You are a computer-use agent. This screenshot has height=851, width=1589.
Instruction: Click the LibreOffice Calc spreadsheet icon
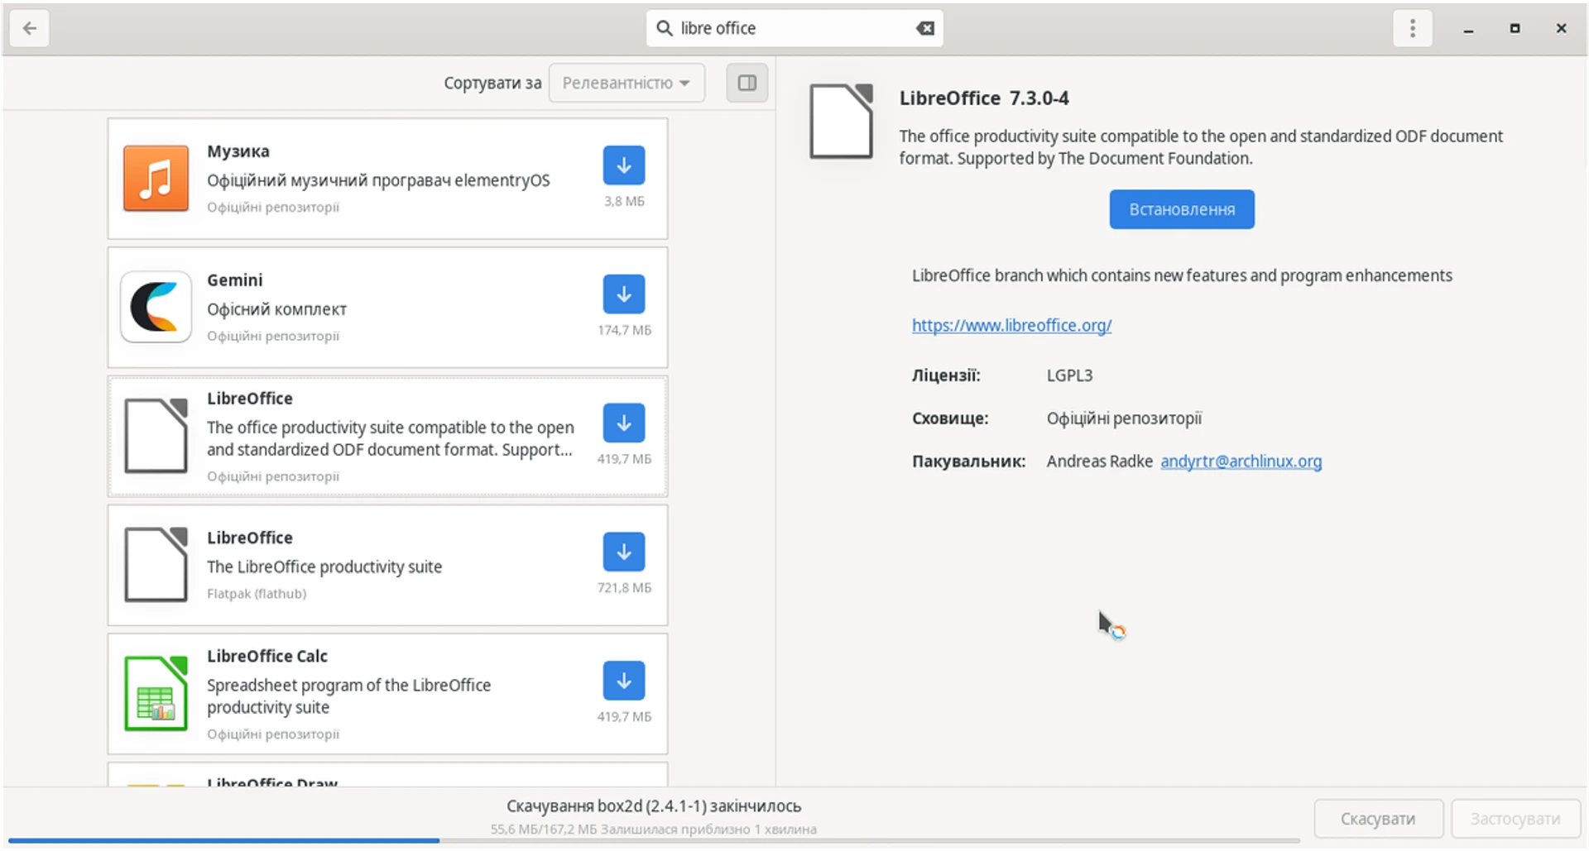(156, 694)
